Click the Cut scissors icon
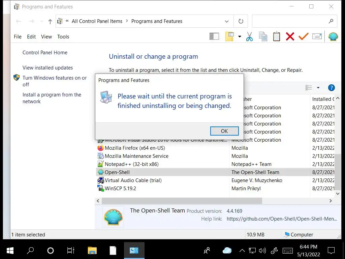The width and height of the screenshot is (345, 259). (249, 36)
